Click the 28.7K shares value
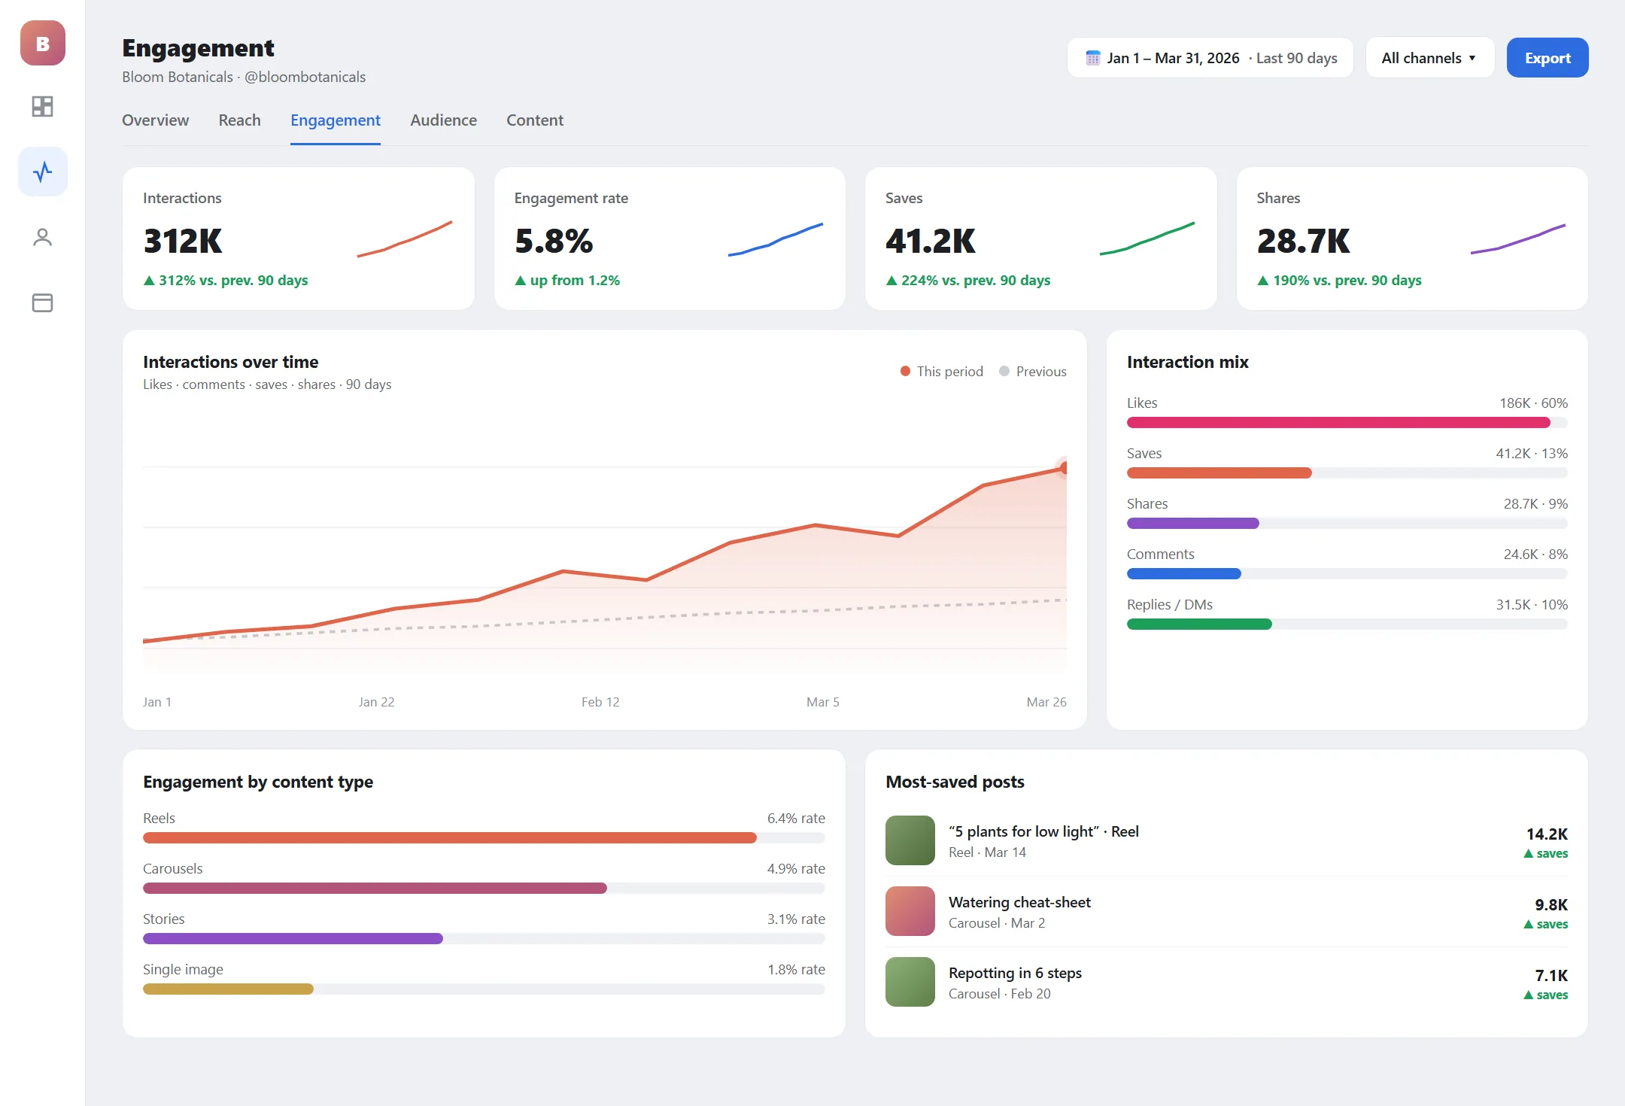Image resolution: width=1625 pixels, height=1106 pixels. click(x=1304, y=242)
